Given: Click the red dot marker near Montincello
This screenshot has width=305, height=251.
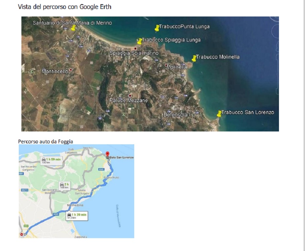Looking at the screenshot, I should point(71,70).
